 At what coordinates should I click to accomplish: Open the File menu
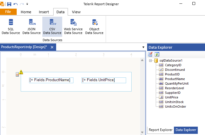pyautogui.click(x=8, y=12)
